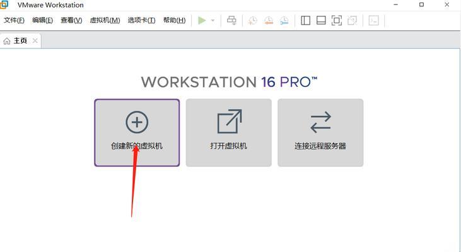Open the 帮助(H) menu

coord(174,20)
